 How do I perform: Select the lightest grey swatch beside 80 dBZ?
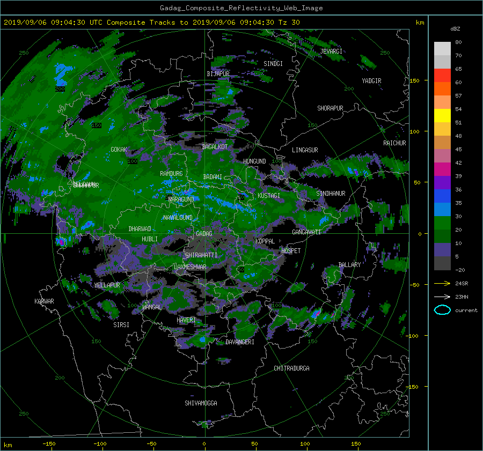click(x=442, y=49)
